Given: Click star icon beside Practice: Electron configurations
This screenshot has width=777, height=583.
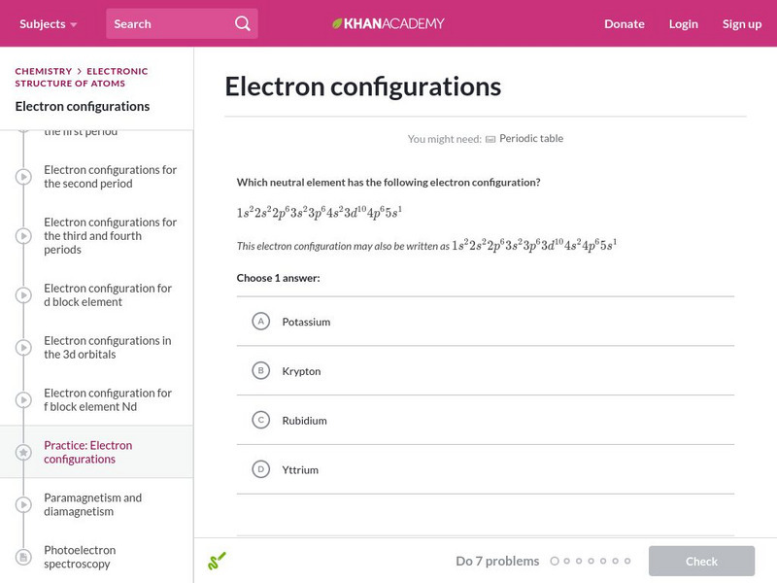Looking at the screenshot, I should (x=22, y=453).
